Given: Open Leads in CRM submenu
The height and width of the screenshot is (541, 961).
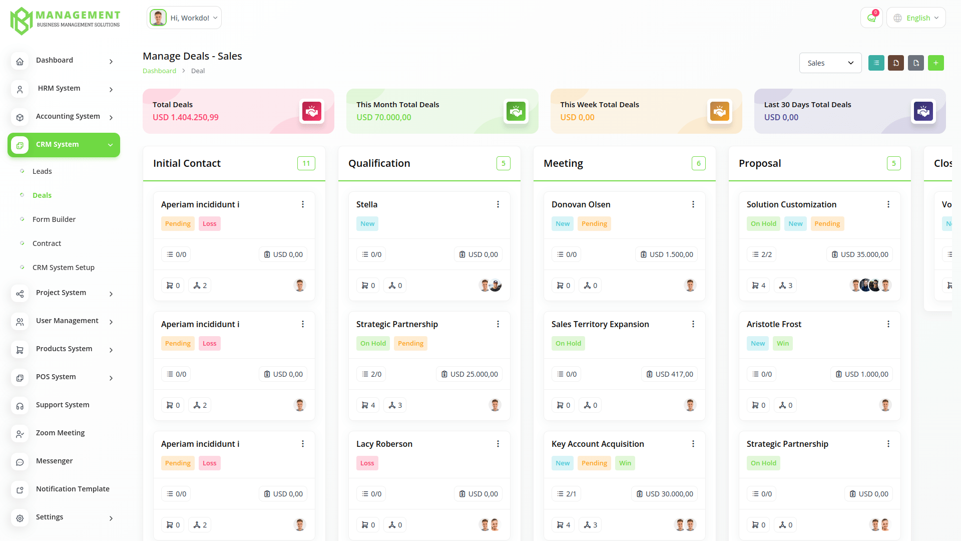Looking at the screenshot, I should [x=42, y=171].
